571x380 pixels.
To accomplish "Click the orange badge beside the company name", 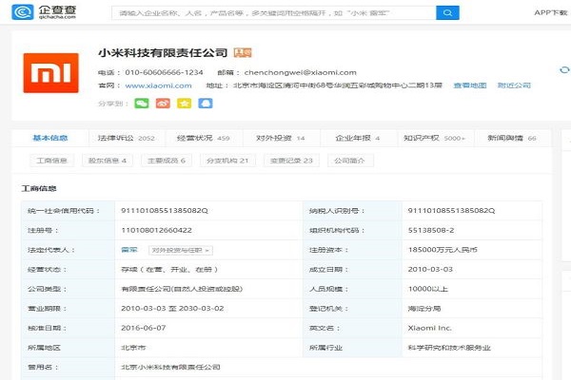I will [244, 51].
